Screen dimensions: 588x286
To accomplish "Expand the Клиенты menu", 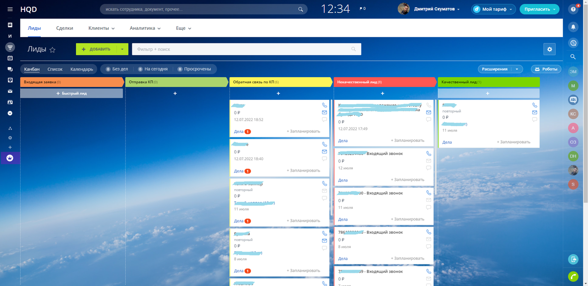I will (101, 28).
